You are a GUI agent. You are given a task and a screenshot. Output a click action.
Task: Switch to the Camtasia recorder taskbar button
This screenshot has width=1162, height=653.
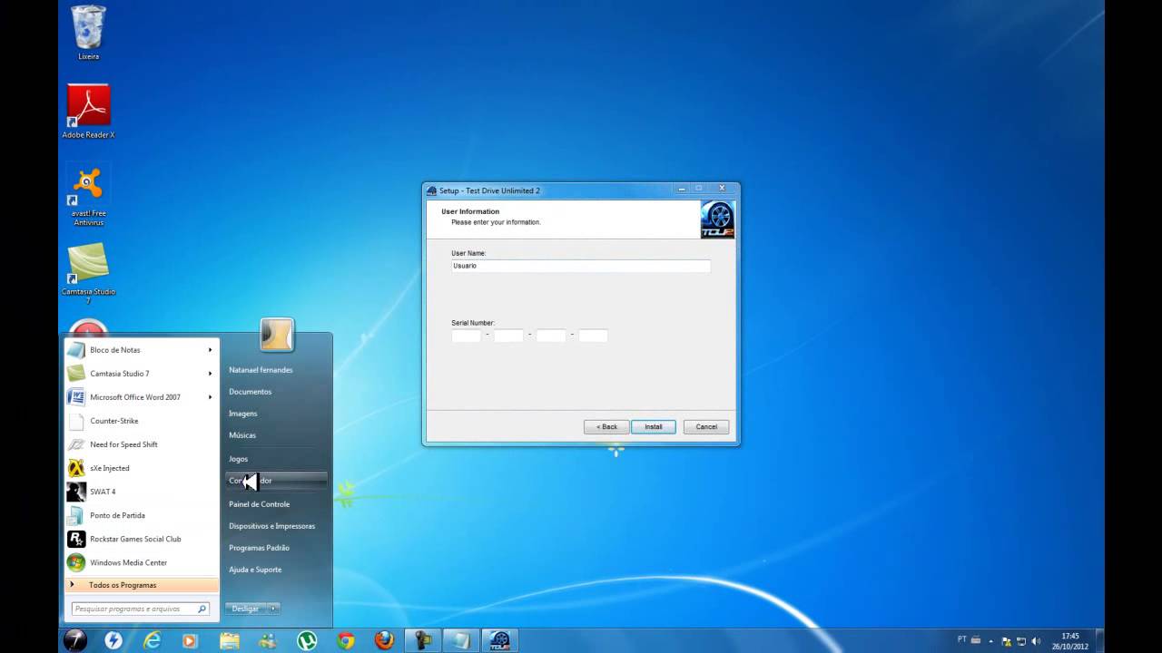click(423, 640)
